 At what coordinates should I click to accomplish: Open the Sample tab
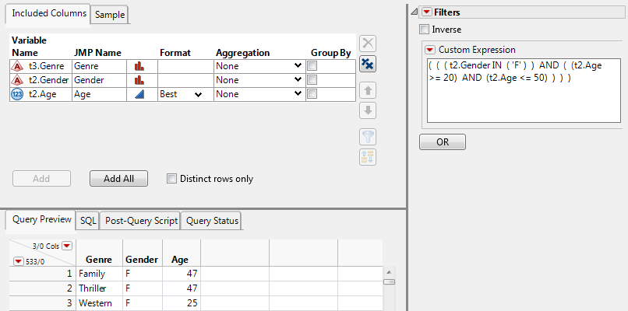pyautogui.click(x=109, y=15)
